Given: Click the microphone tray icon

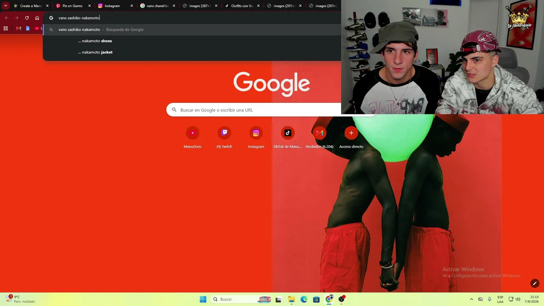Looking at the screenshot, I should point(490,299).
